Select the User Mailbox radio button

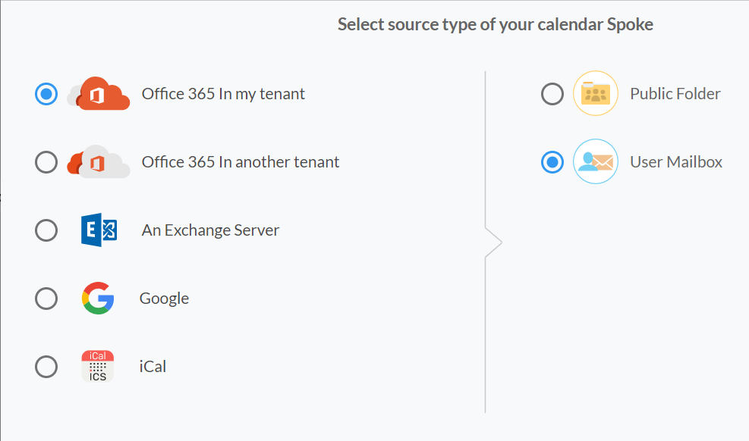click(x=552, y=162)
